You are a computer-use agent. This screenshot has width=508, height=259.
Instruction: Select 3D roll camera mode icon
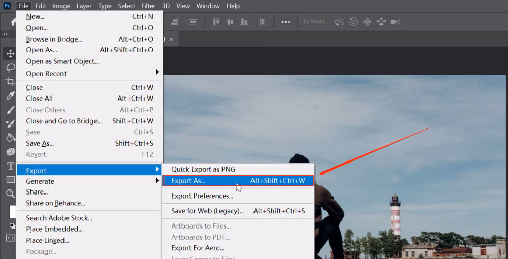click(x=354, y=22)
